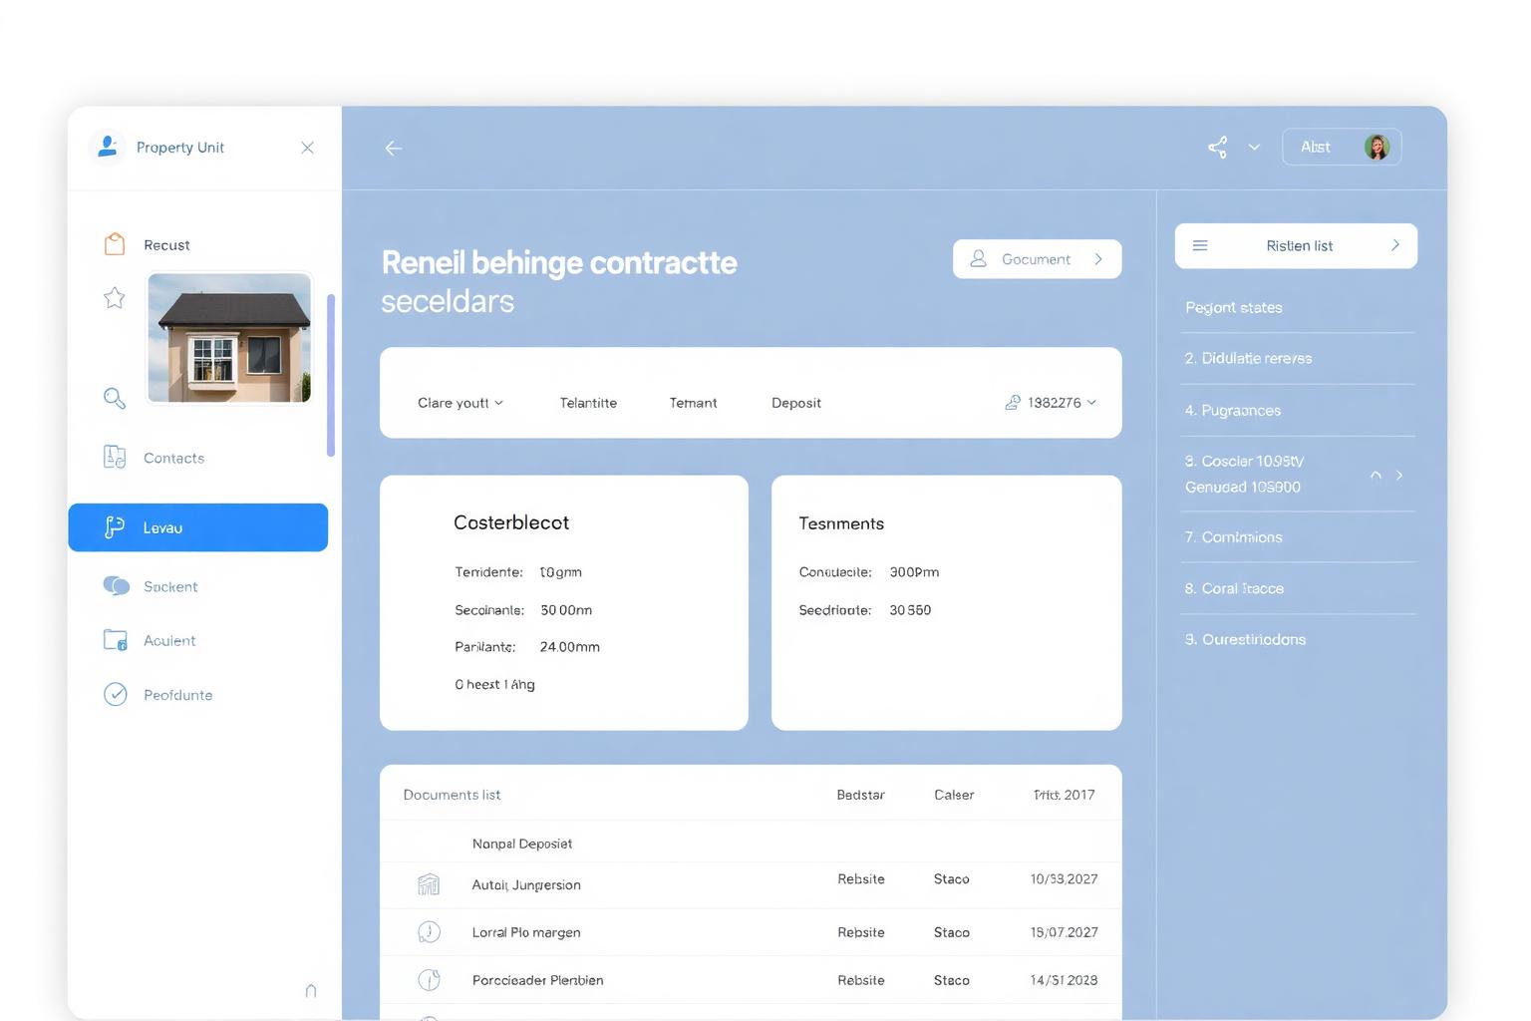Switch to the Temant tab
Image resolution: width=1531 pixels, height=1021 pixels.
click(693, 403)
